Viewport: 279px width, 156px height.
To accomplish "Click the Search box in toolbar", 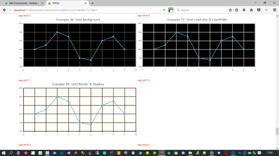I will pyautogui.click(x=201, y=10).
